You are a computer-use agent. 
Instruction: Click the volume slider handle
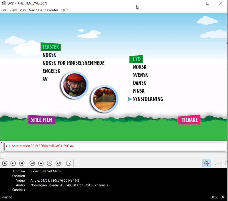coord(224,163)
